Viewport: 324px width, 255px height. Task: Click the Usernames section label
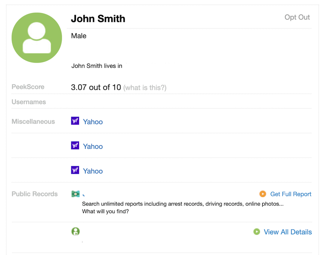(29, 102)
